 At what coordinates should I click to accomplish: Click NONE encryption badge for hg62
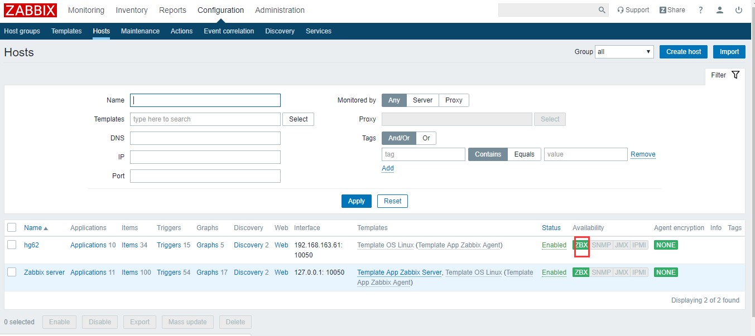[x=666, y=245]
